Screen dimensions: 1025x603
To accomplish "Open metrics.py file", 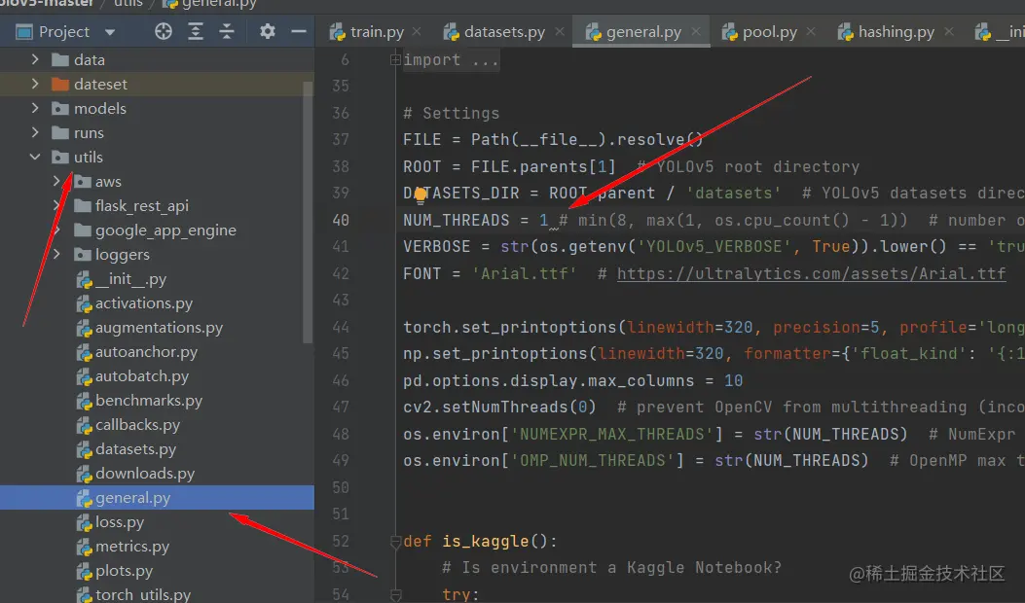I will point(132,547).
